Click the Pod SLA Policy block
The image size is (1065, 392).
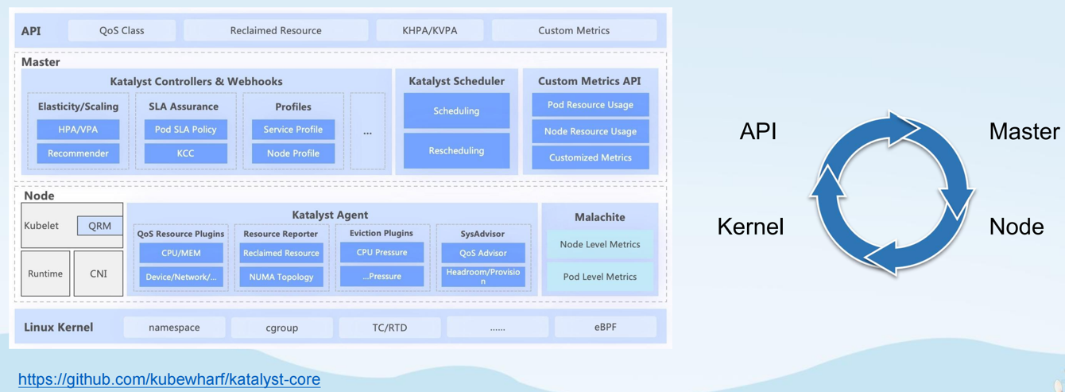pos(185,130)
